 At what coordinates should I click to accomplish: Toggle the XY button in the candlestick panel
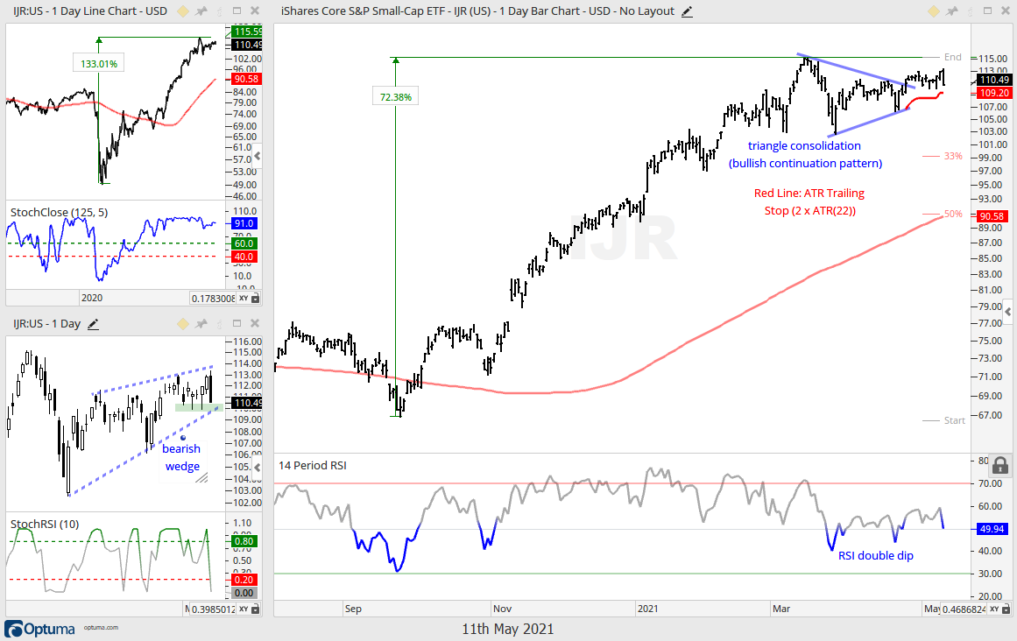pos(244,609)
